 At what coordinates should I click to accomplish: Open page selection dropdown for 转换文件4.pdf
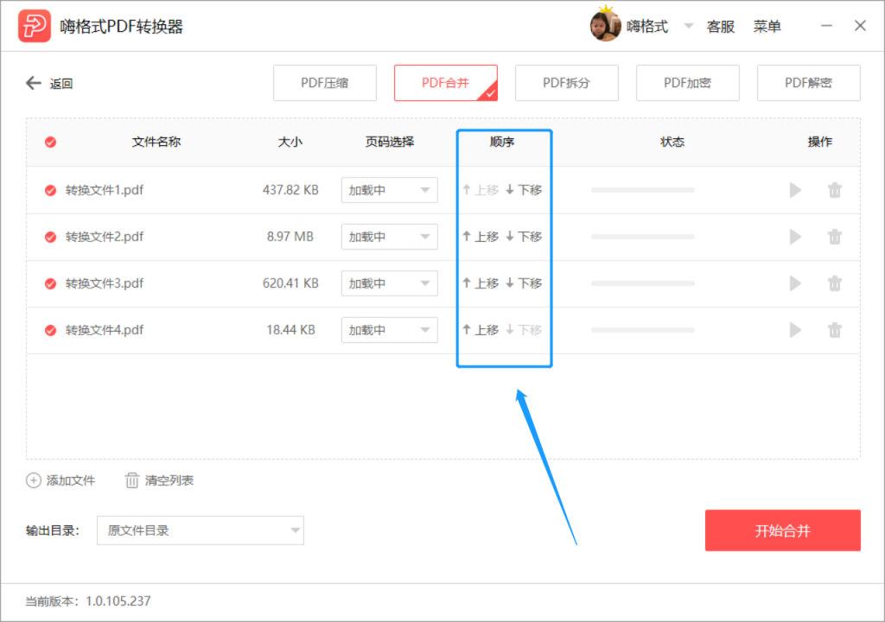[x=390, y=330]
